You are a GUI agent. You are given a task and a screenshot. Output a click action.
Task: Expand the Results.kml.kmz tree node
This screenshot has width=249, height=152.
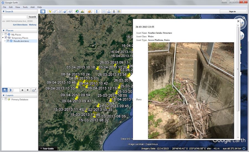pos(5,41)
